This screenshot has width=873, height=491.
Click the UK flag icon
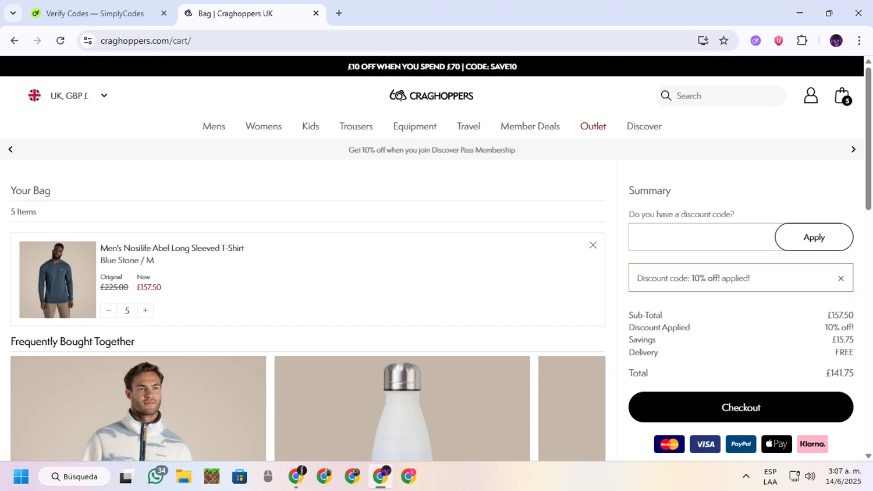point(34,96)
